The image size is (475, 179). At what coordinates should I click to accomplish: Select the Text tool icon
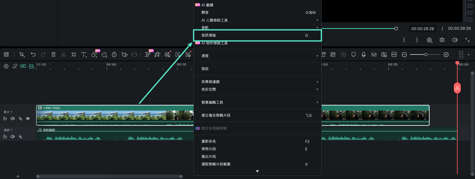pos(84,54)
